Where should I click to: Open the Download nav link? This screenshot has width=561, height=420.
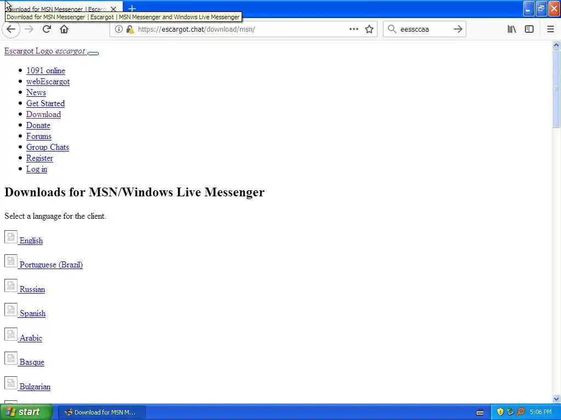[x=44, y=115]
